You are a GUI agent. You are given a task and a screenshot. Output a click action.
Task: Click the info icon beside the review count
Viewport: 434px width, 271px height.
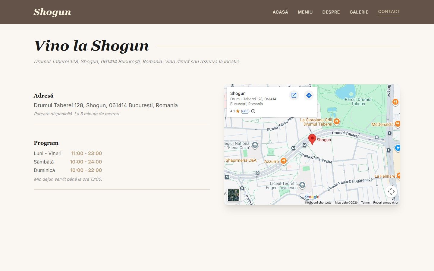[253, 111]
